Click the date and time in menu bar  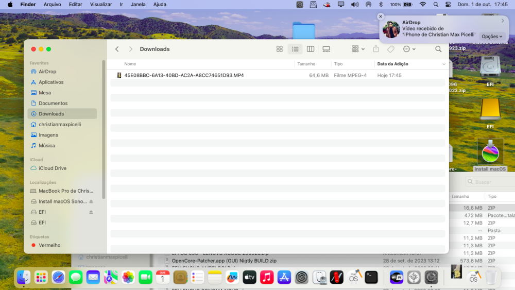[483, 4]
